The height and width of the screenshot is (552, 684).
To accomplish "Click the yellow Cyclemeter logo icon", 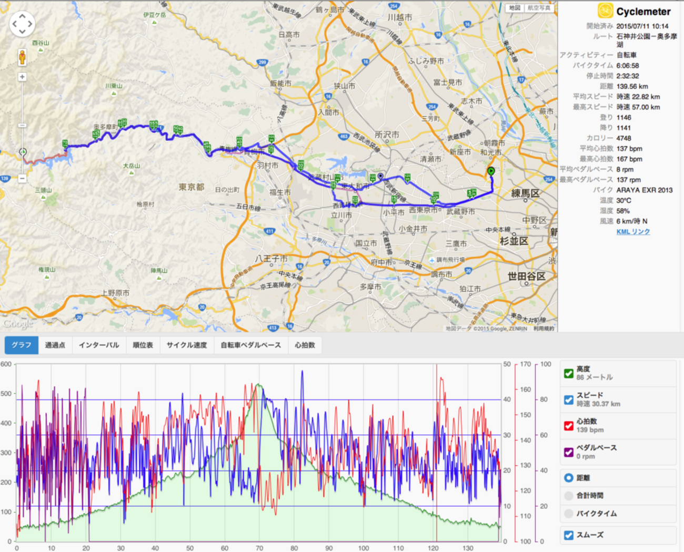I will pyautogui.click(x=605, y=11).
